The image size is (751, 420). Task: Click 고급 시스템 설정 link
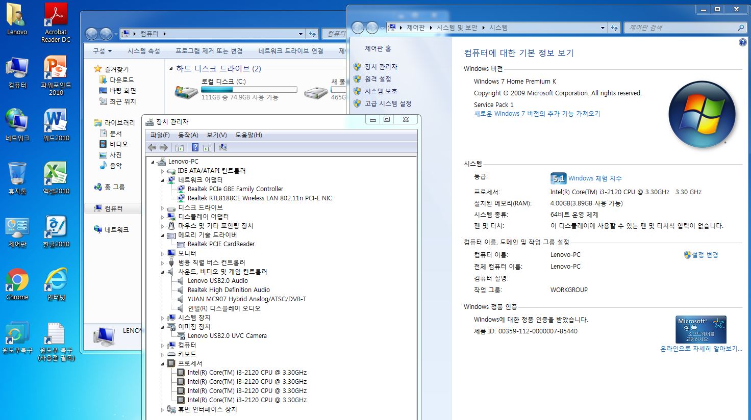(388, 103)
